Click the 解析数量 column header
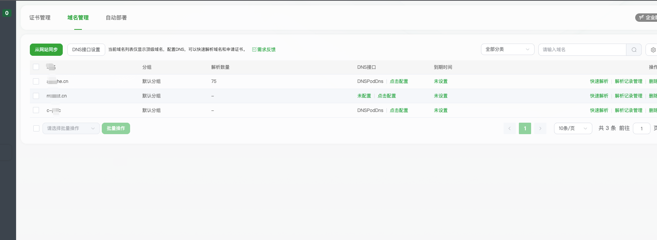Viewport: 657px width, 240px height. [220, 67]
